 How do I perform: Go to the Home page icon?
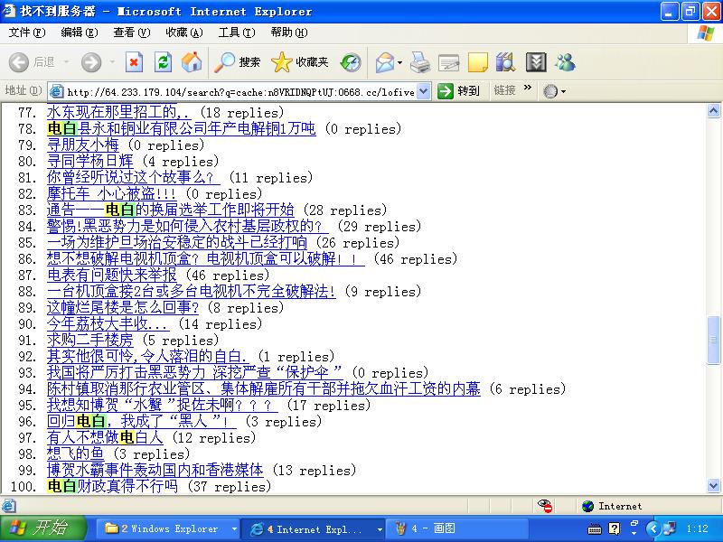[192, 62]
